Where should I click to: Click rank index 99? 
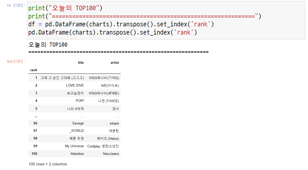(35, 146)
